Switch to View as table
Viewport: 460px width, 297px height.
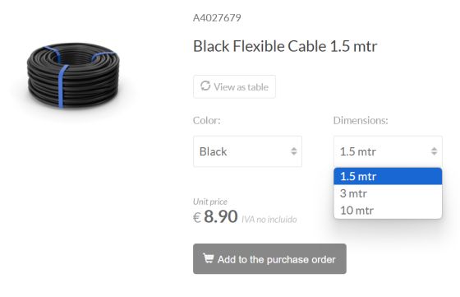point(234,86)
